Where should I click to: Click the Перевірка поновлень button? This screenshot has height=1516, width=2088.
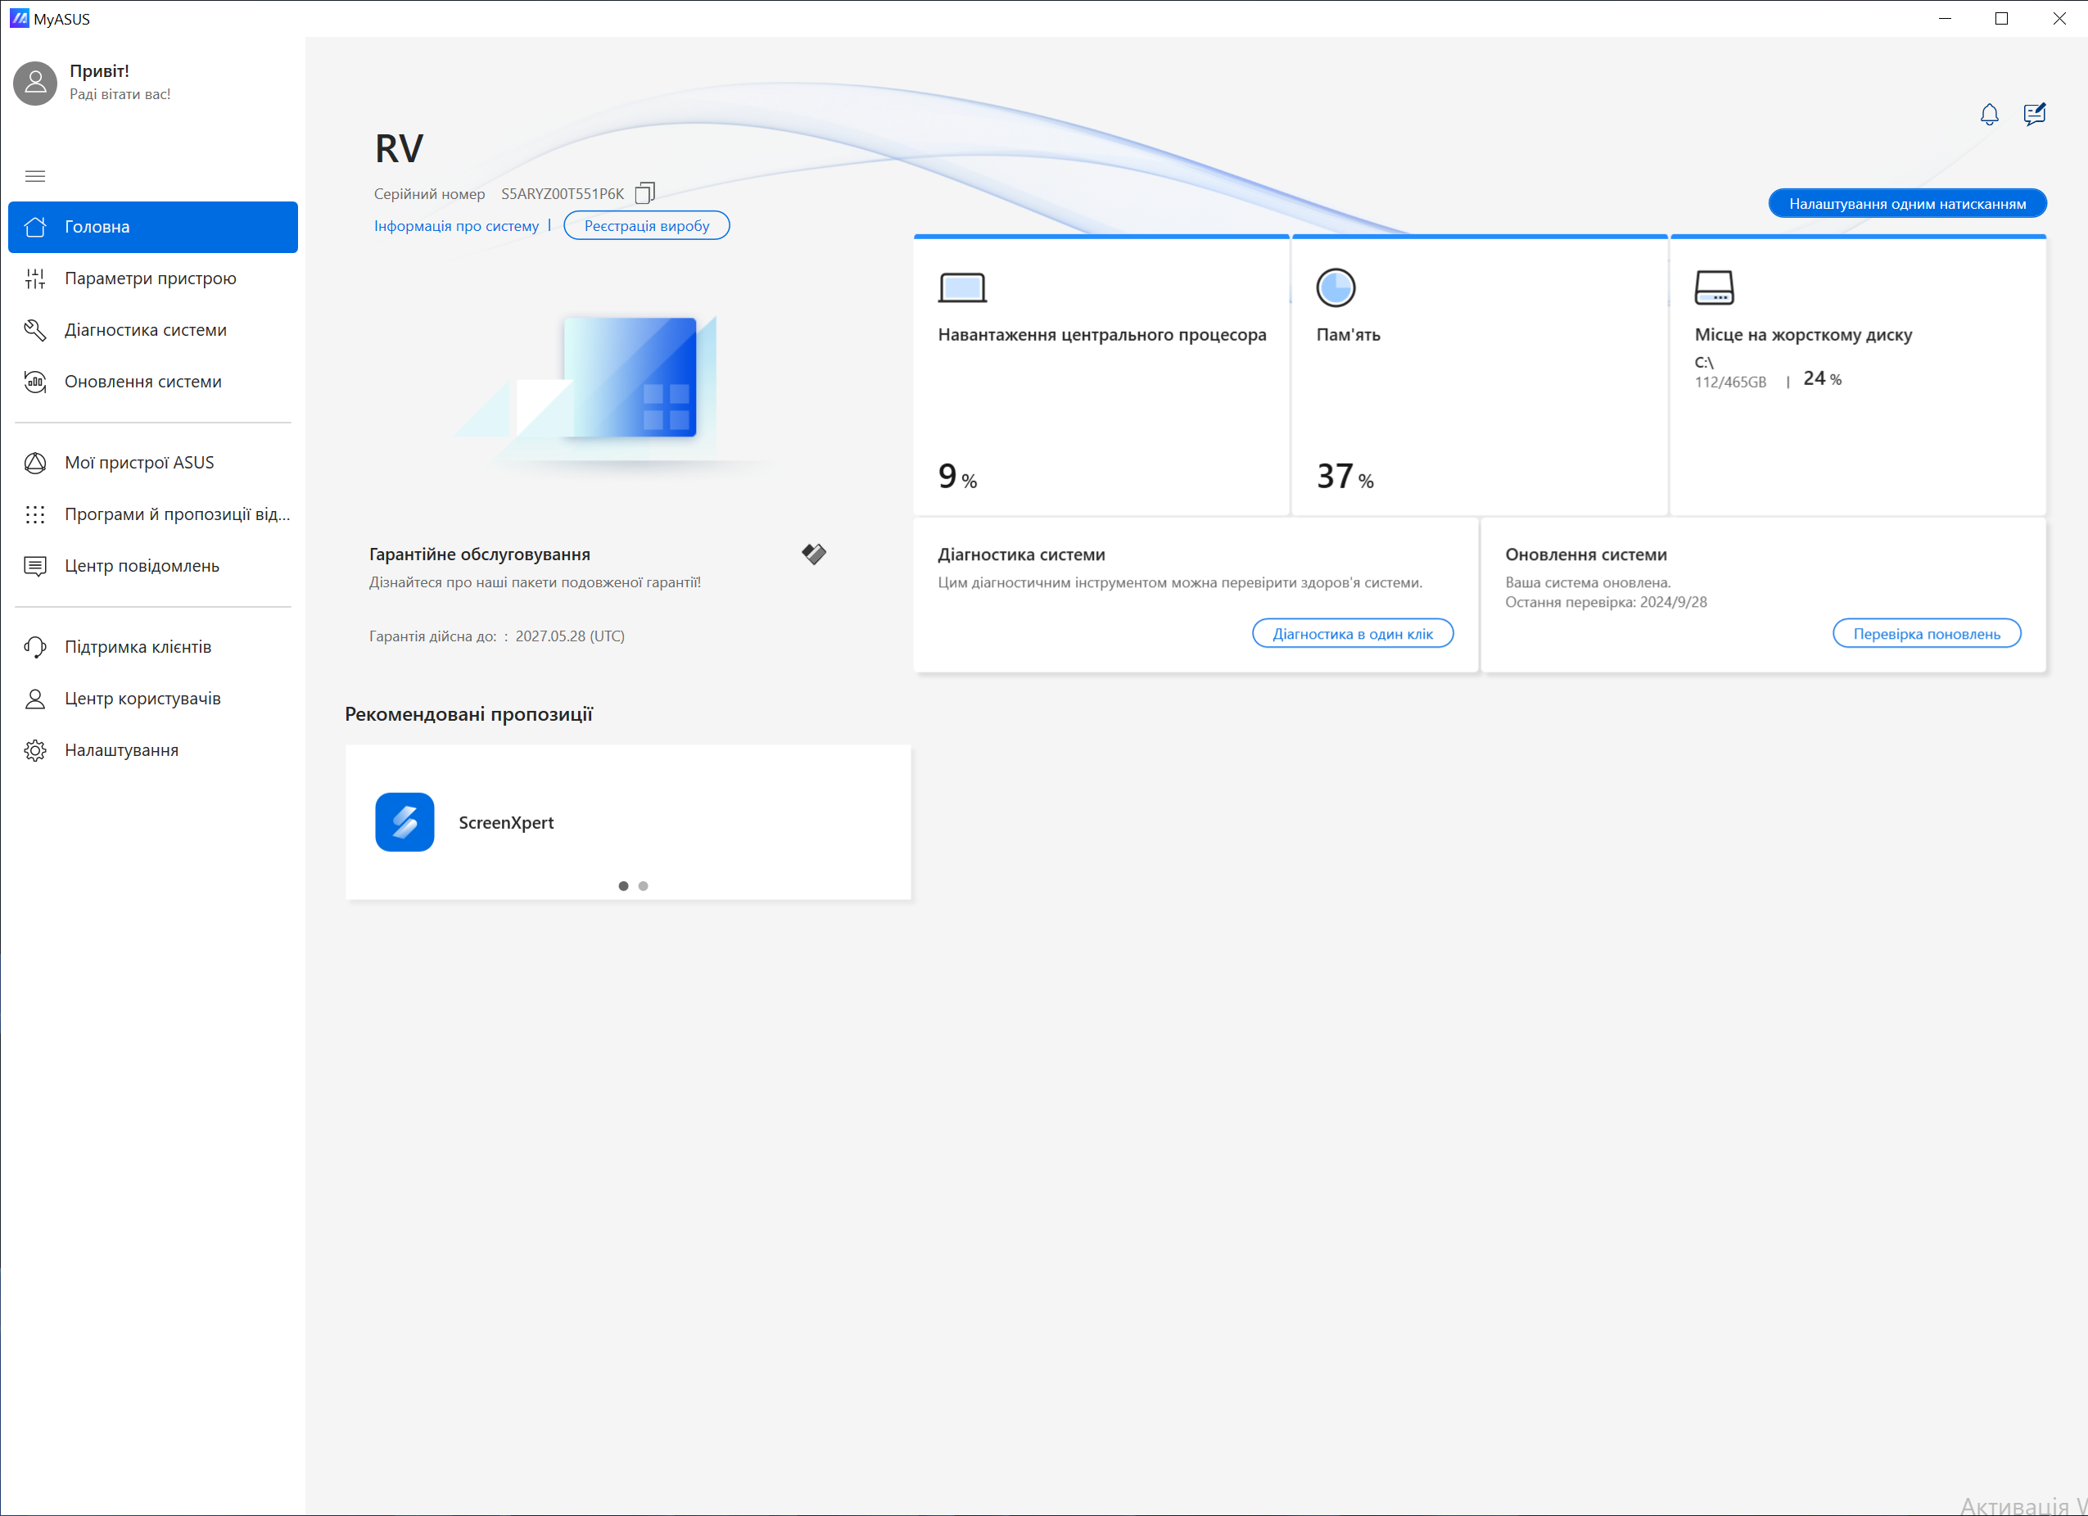pyautogui.click(x=1926, y=634)
